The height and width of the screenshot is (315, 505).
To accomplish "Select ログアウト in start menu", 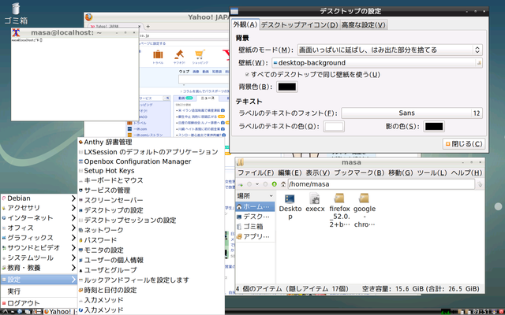I will click(x=39, y=302).
